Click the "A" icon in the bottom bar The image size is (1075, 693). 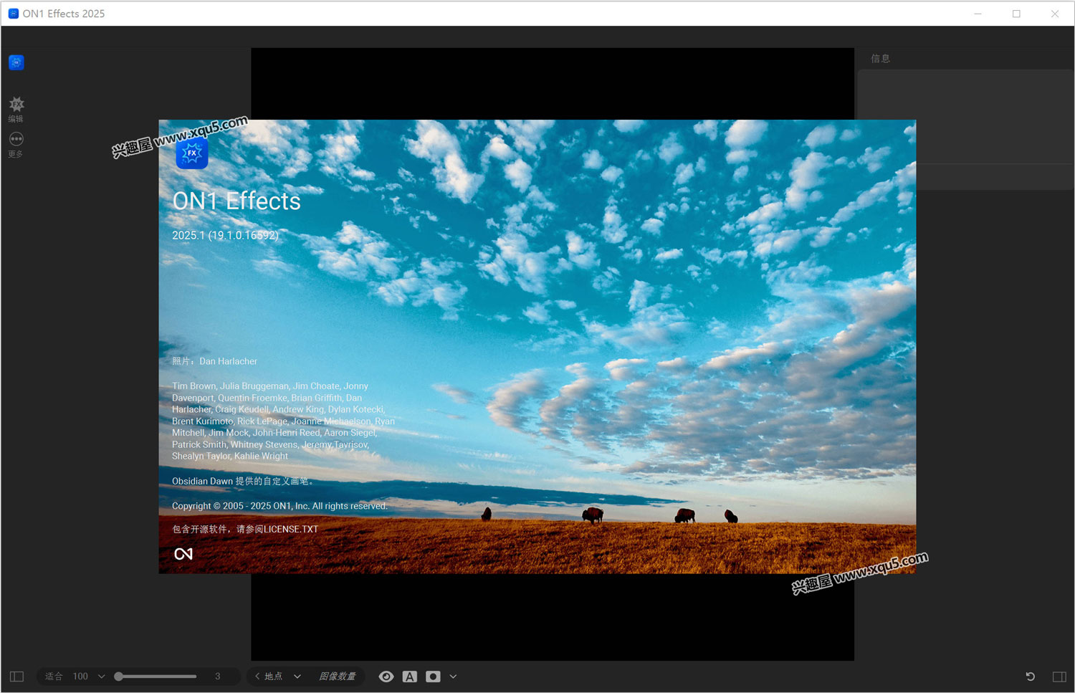410,677
